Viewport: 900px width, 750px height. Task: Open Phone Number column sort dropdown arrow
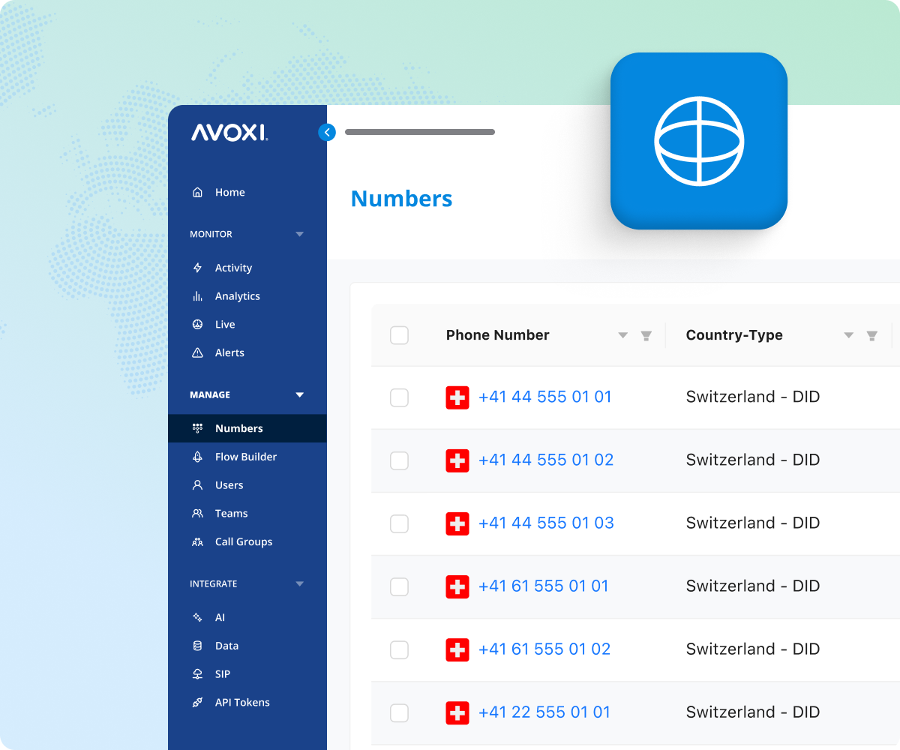622,335
